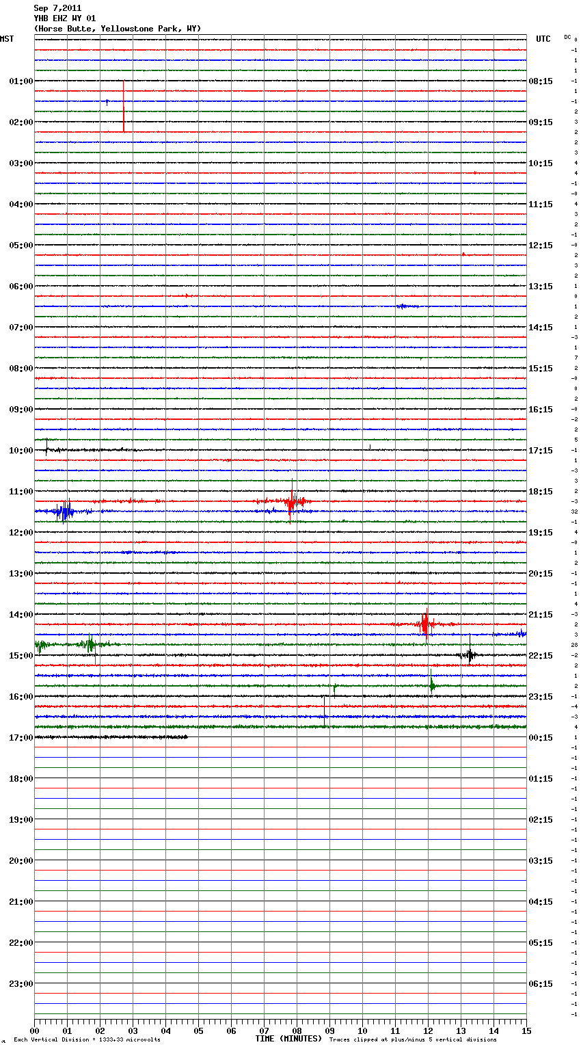
Task: Click the '02:15' UTC time label
Action: coord(541,820)
